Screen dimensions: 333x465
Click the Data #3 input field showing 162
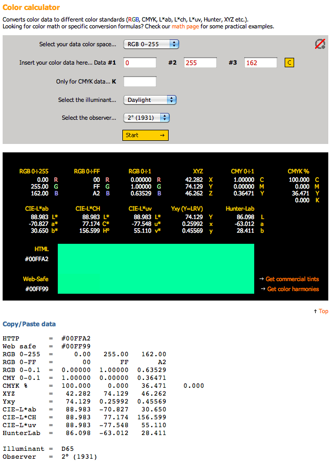[x=261, y=63]
